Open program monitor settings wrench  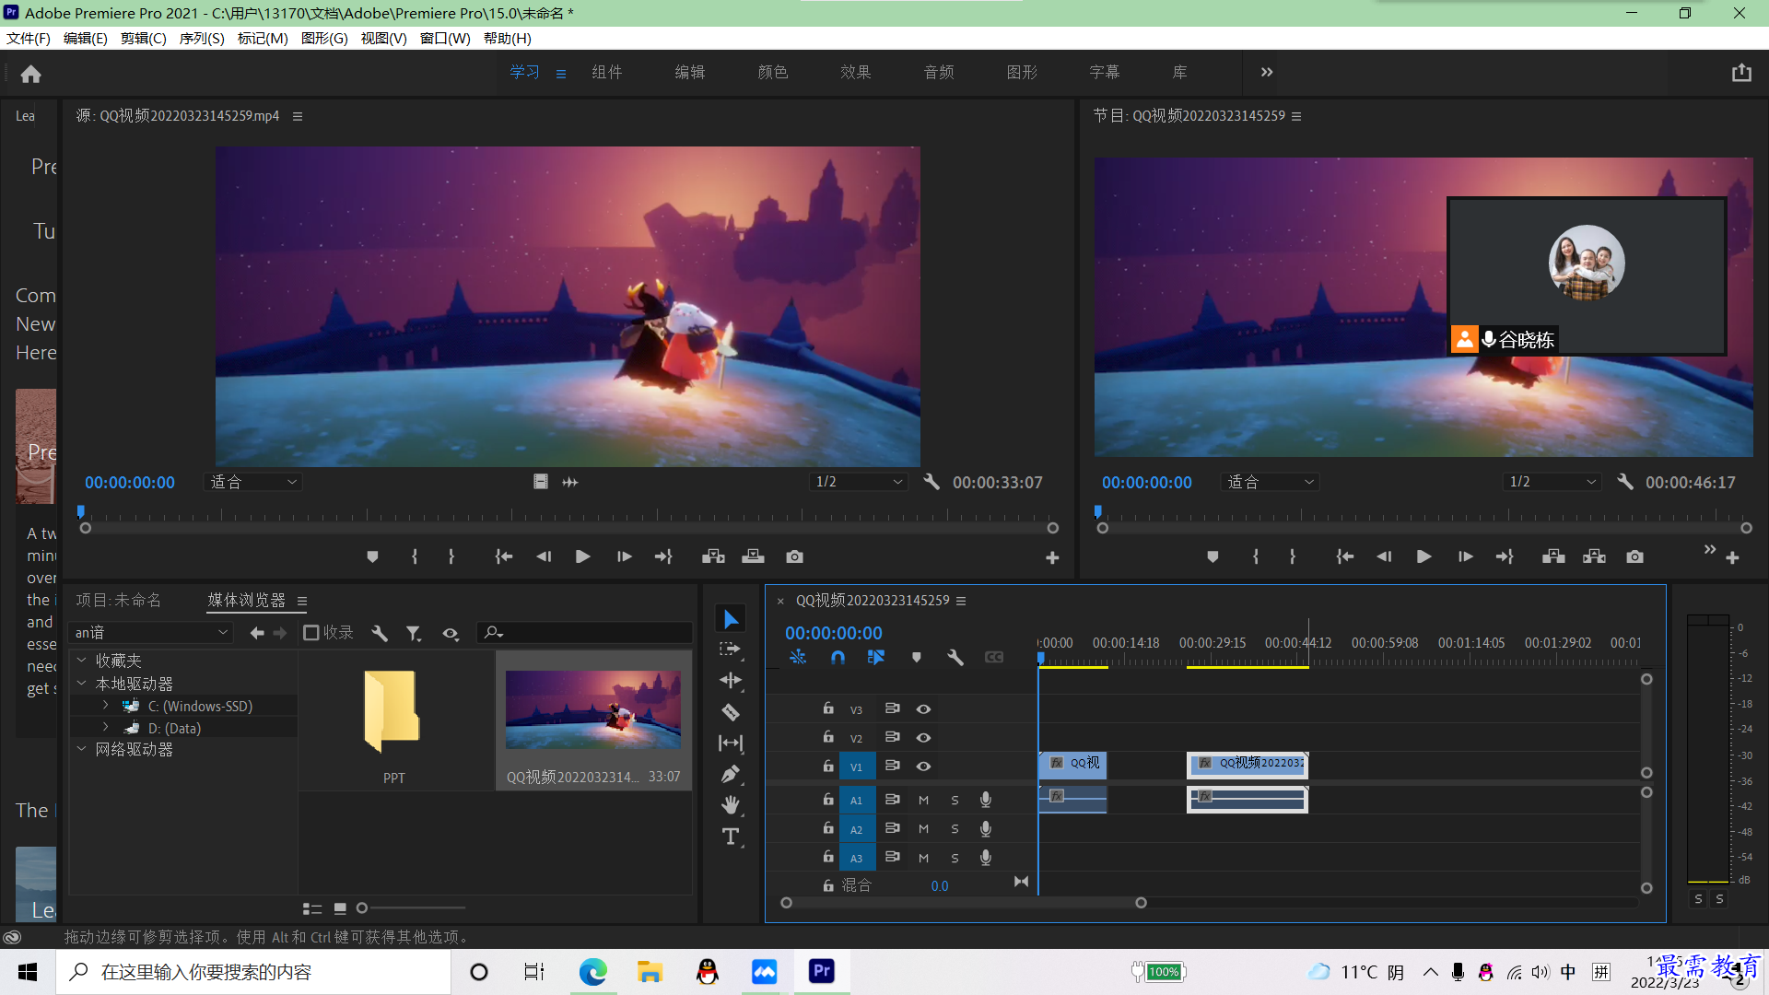click(1625, 482)
